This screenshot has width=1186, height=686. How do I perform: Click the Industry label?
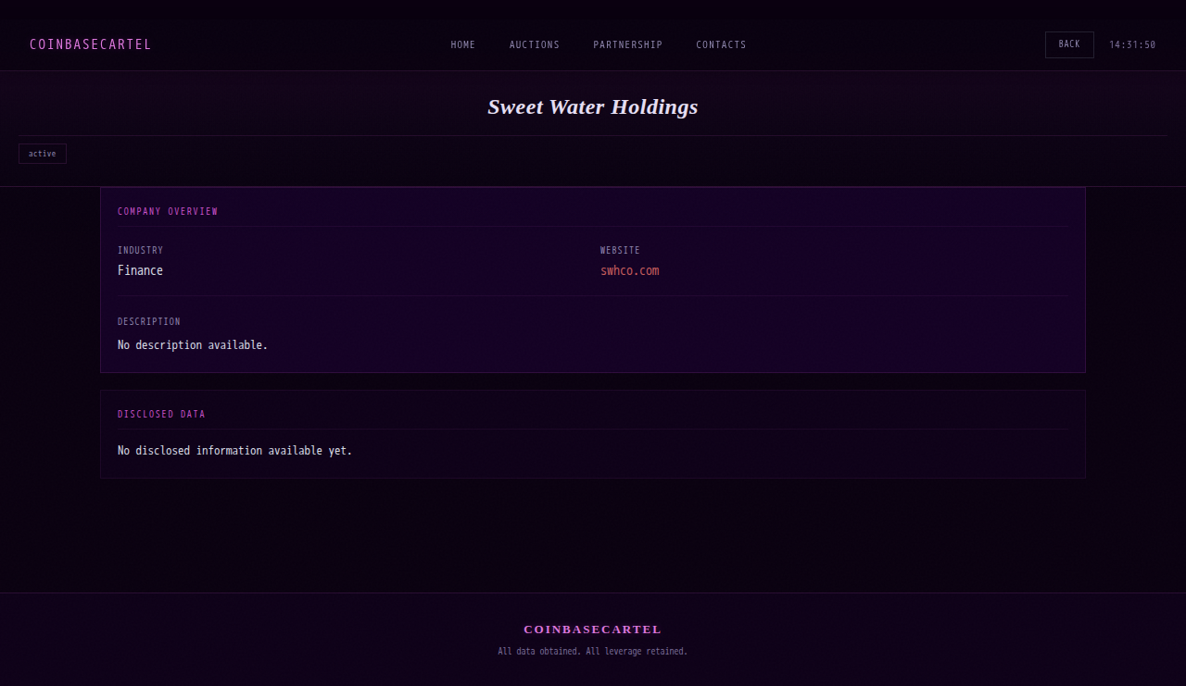pyautogui.click(x=140, y=251)
